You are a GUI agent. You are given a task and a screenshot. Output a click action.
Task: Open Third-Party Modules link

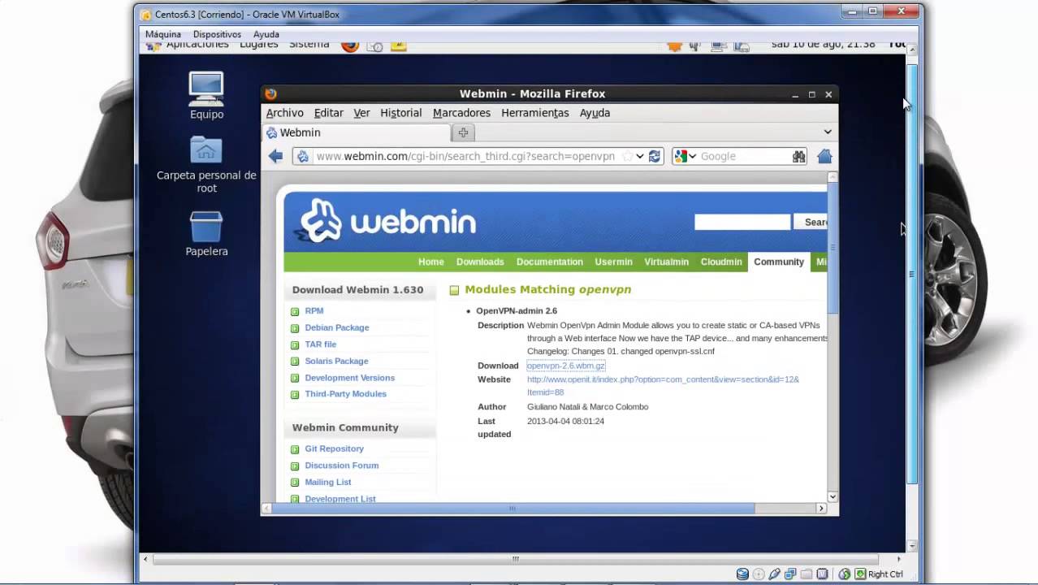[346, 394]
